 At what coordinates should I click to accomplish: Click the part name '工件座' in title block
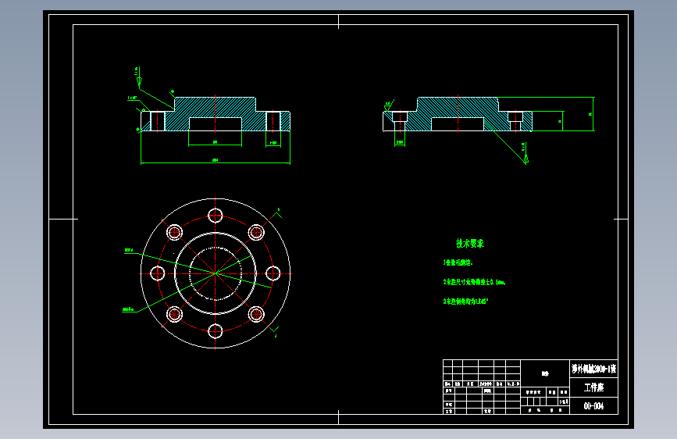coord(593,387)
